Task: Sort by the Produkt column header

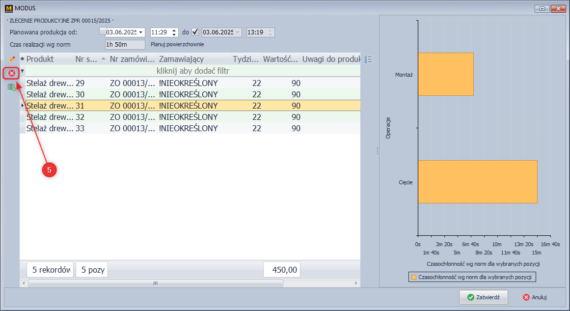Action: click(x=47, y=59)
